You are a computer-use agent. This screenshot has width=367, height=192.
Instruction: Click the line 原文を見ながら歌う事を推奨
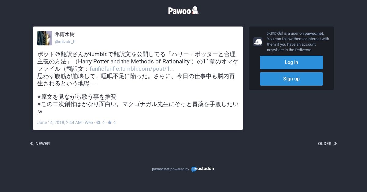click(77, 97)
